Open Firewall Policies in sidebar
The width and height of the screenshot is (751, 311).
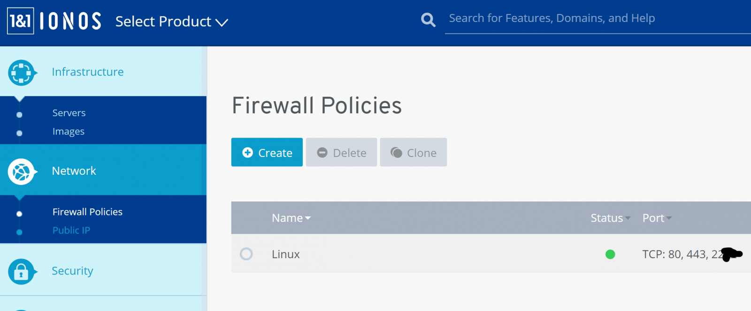click(87, 212)
